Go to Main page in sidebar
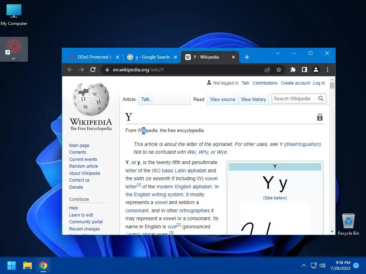Screen dimensions: 366x274 tap(79, 146)
